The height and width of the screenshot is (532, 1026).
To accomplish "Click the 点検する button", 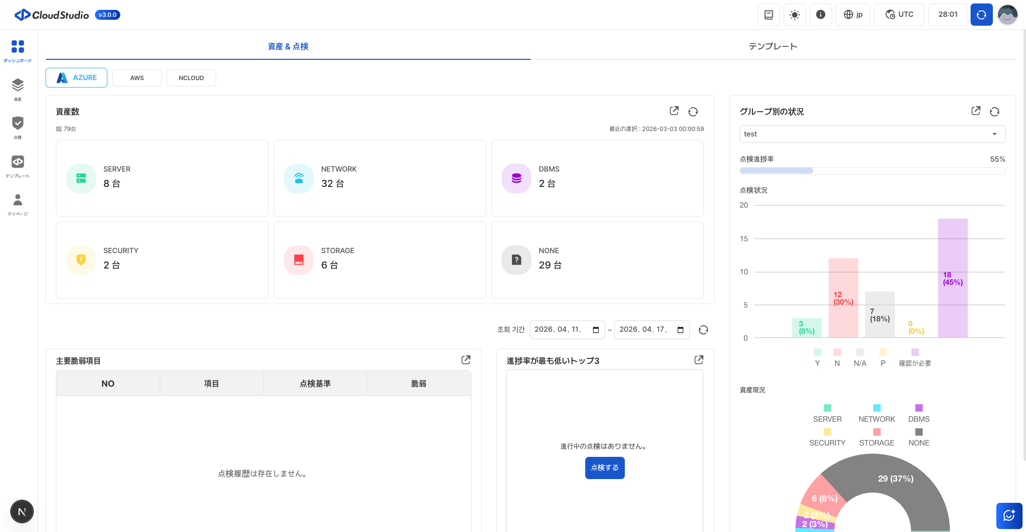I will (605, 468).
